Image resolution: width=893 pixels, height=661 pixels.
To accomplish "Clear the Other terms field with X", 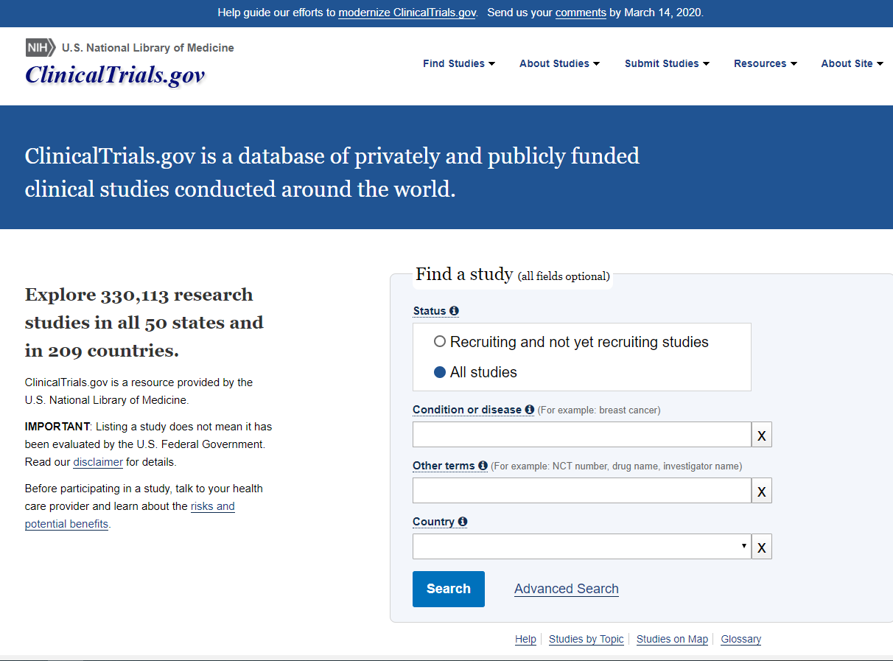I will pyautogui.click(x=761, y=492).
